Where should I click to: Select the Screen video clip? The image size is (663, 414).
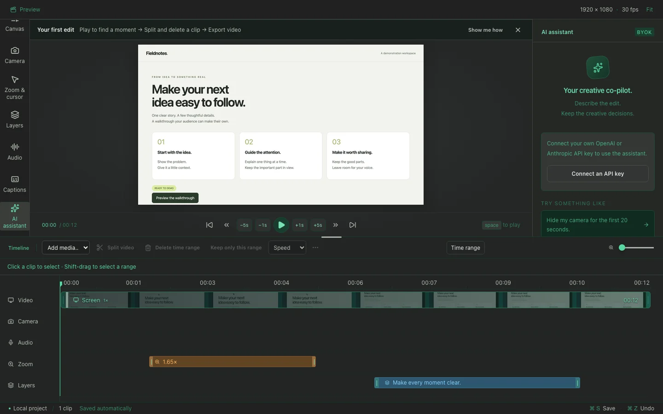(x=355, y=300)
